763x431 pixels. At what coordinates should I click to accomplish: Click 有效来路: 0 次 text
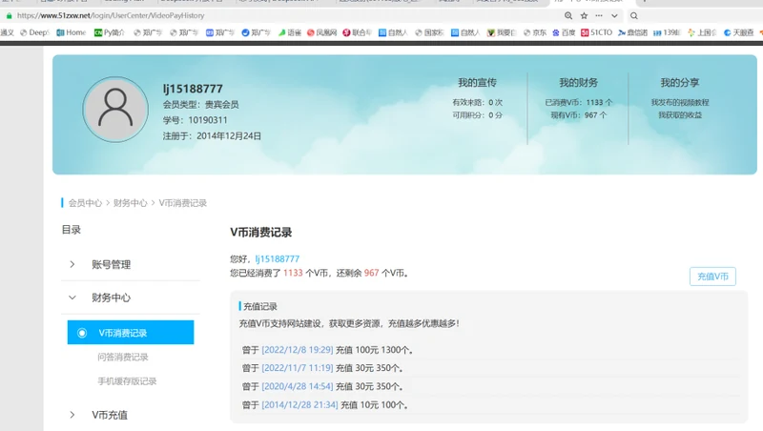(x=477, y=102)
